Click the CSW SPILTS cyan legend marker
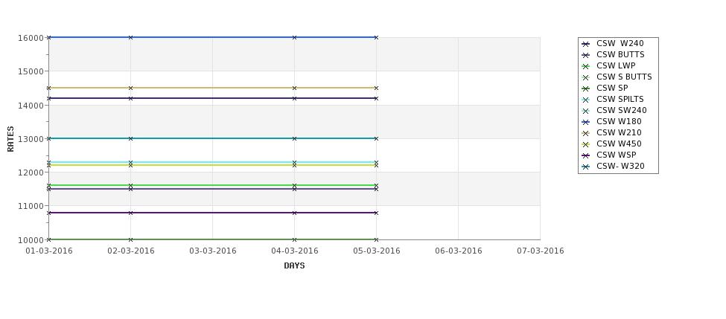This screenshot has height=319, width=726. pos(586,100)
